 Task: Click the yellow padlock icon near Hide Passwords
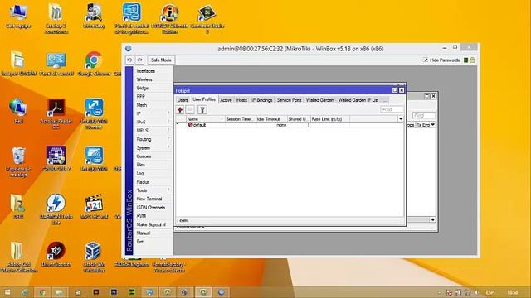472,60
